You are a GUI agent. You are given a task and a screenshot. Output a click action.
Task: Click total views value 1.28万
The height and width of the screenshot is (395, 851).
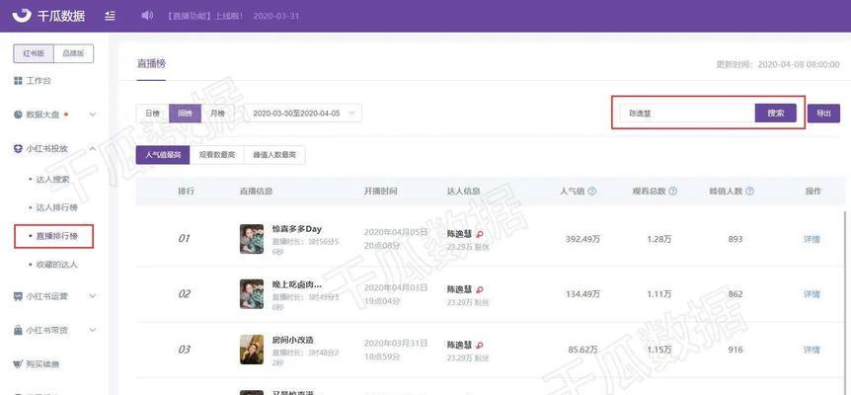(658, 239)
